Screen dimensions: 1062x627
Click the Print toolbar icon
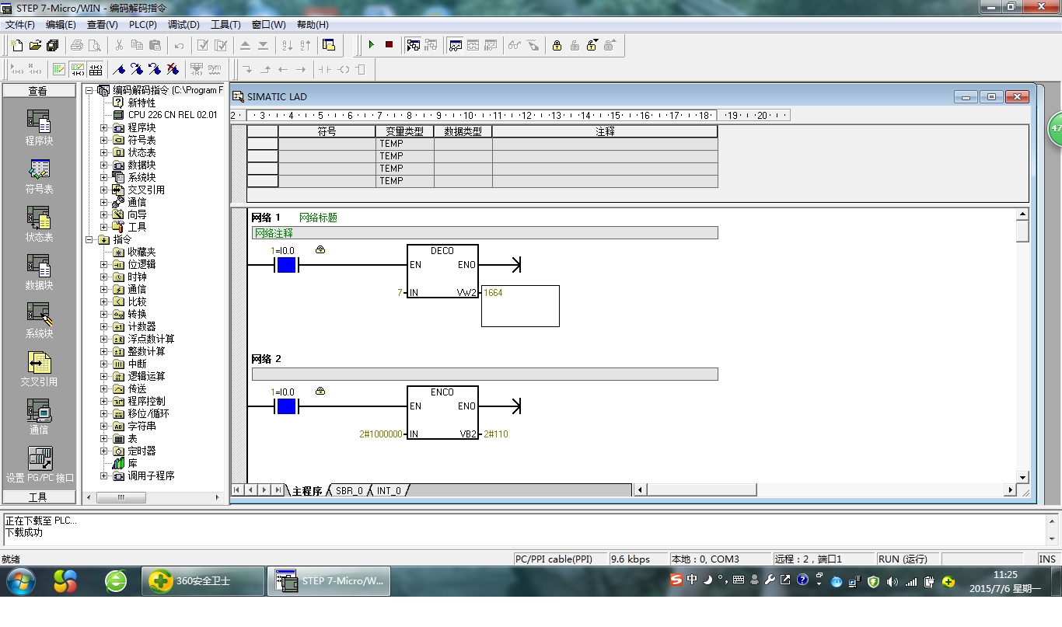pyautogui.click(x=77, y=46)
